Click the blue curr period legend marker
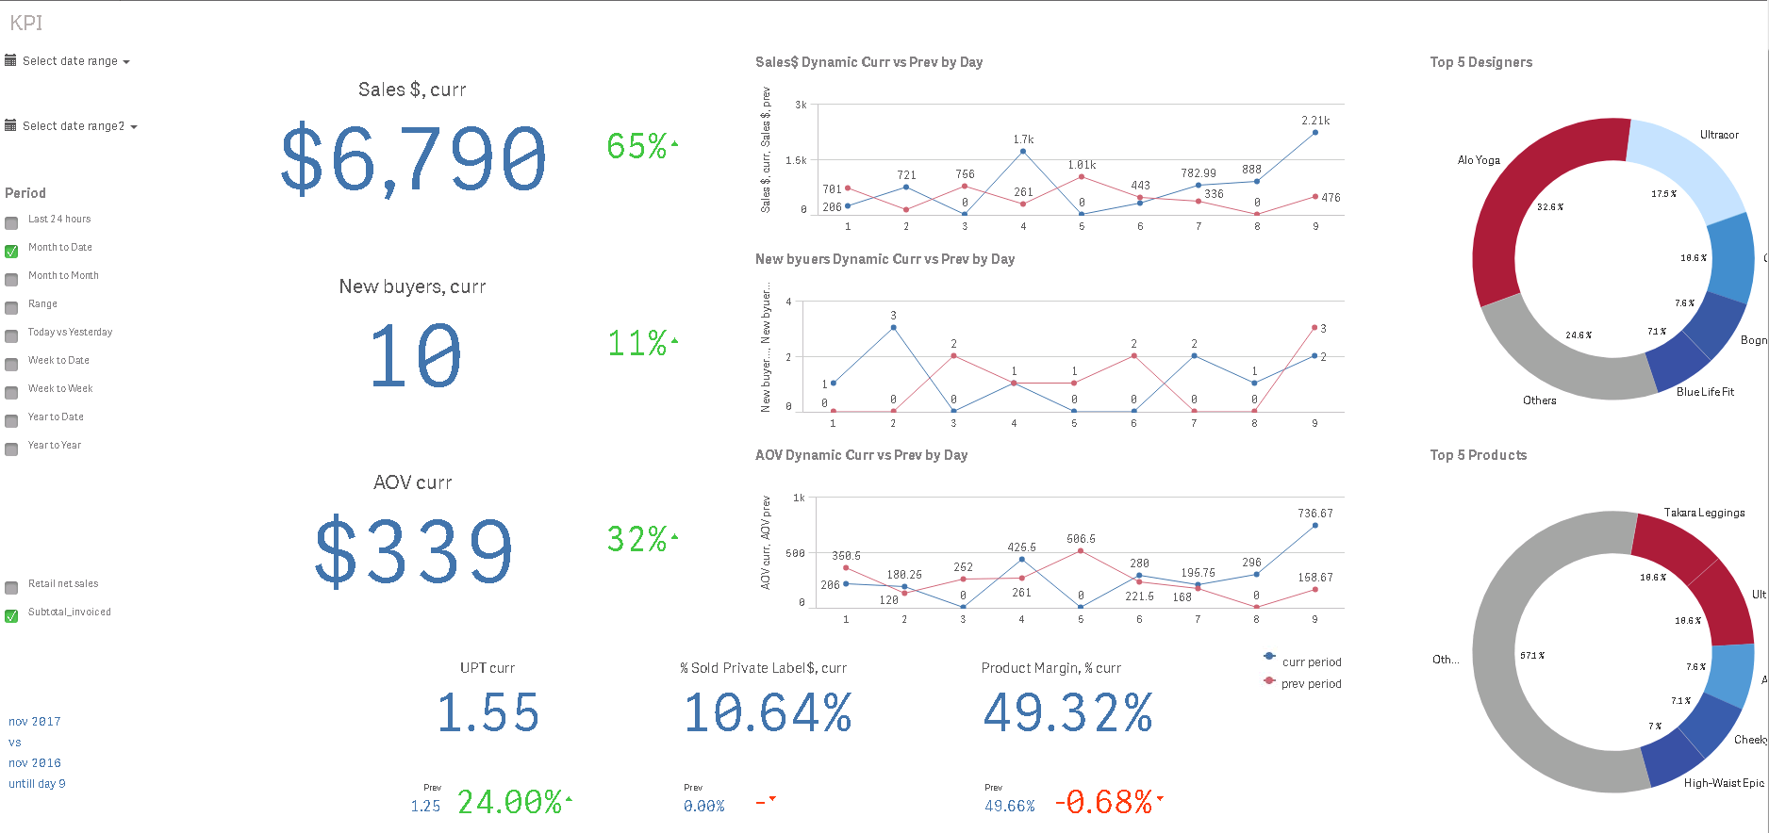The height and width of the screenshot is (833, 1769). 1269,657
